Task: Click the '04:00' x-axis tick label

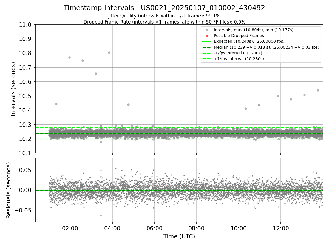Action: click(x=112, y=228)
